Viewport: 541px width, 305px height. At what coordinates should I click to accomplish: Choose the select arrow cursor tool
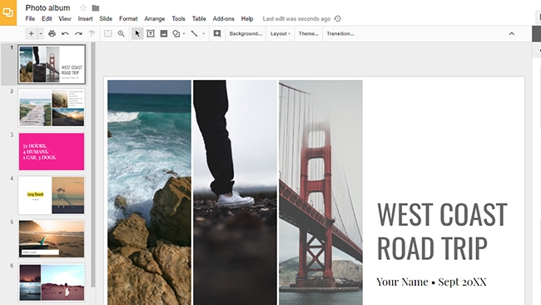click(137, 33)
